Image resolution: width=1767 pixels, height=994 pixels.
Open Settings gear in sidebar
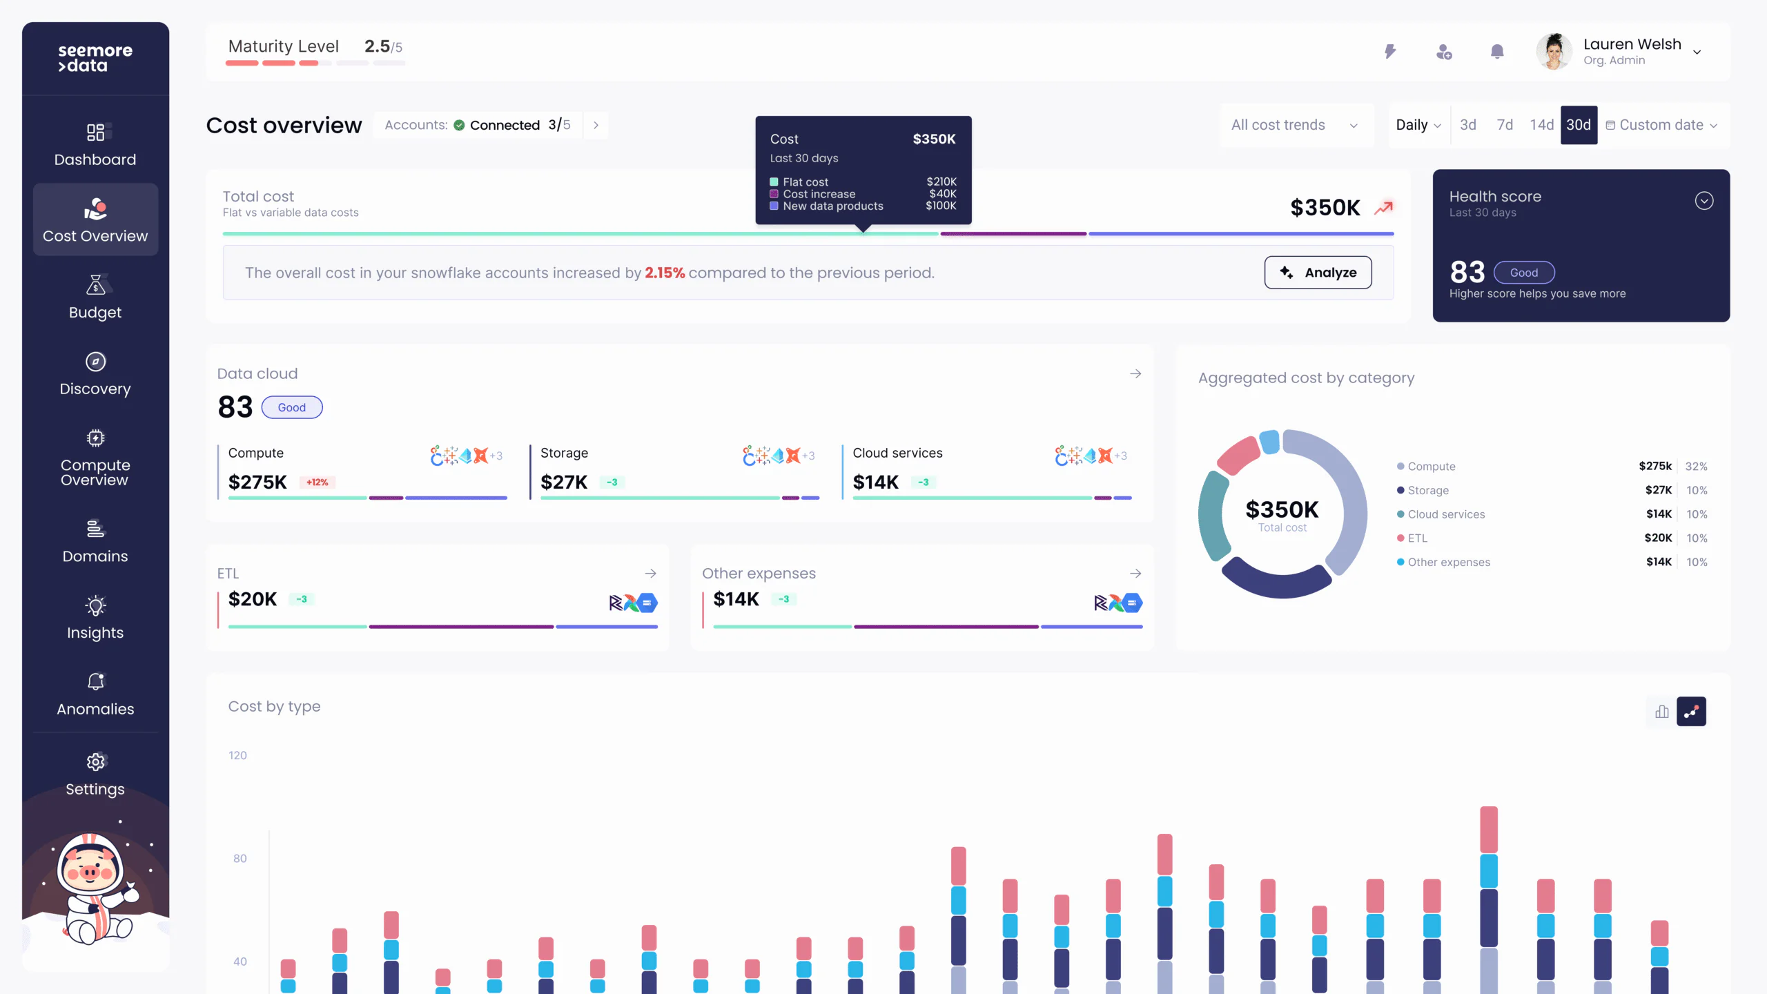coord(95,774)
